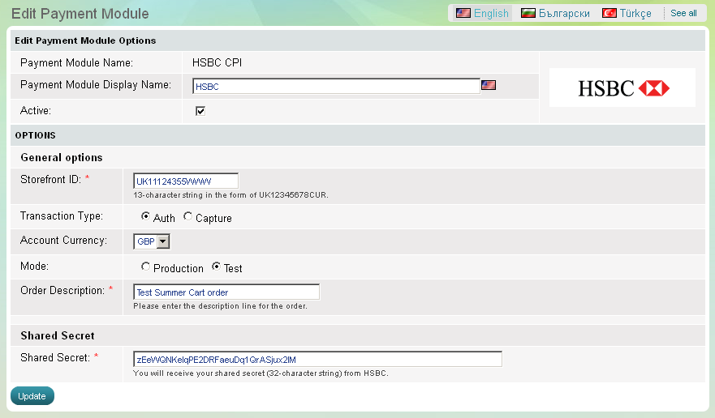Switch language to Български tab
This screenshot has width=715, height=418.
point(564,13)
